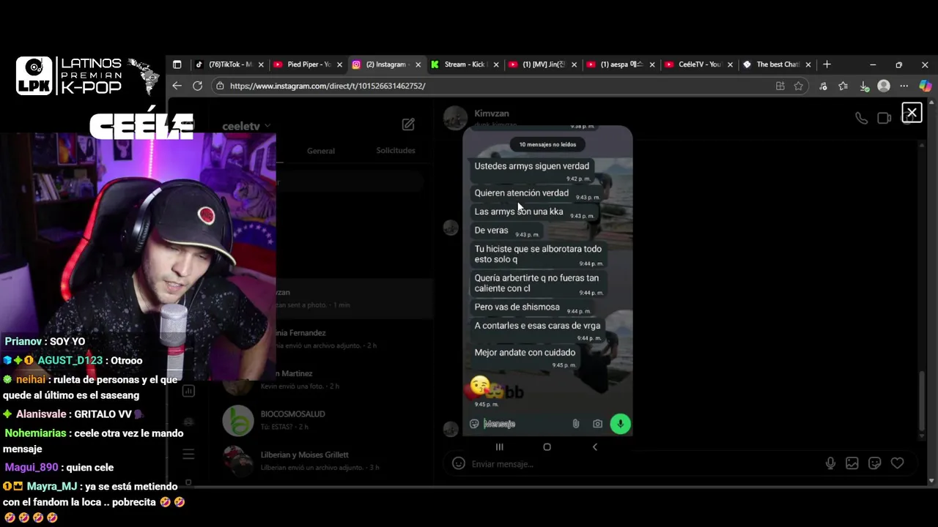Click the enlarged chat screenshot photo
938x527 pixels.
point(547,291)
